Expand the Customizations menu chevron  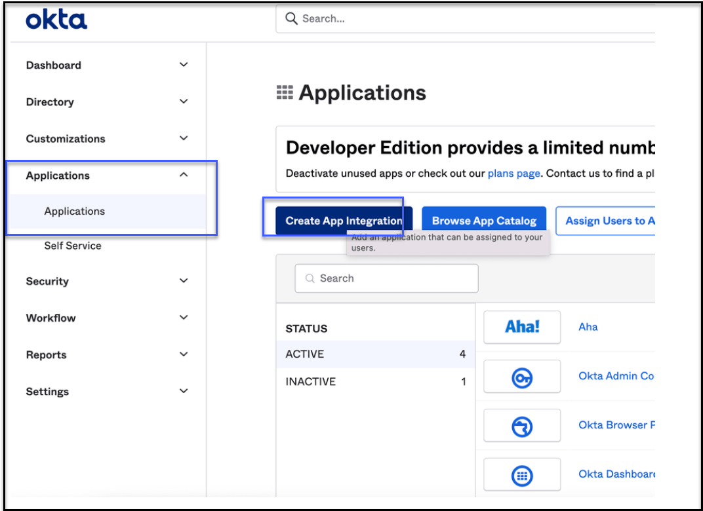[x=184, y=138]
